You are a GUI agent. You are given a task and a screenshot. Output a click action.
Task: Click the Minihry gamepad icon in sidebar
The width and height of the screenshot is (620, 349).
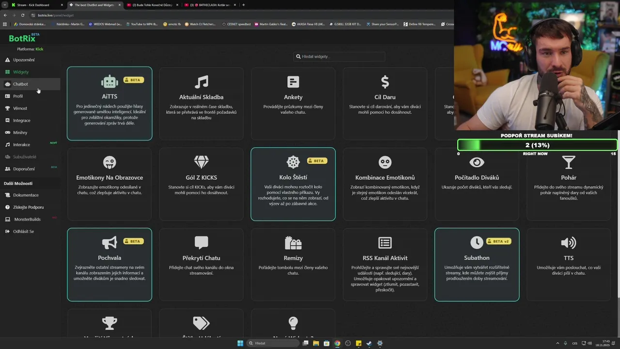[7, 132]
